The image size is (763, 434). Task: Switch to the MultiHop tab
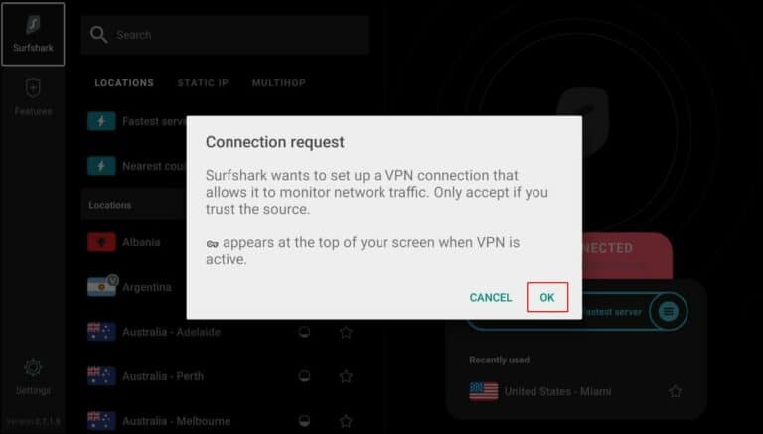coord(279,83)
